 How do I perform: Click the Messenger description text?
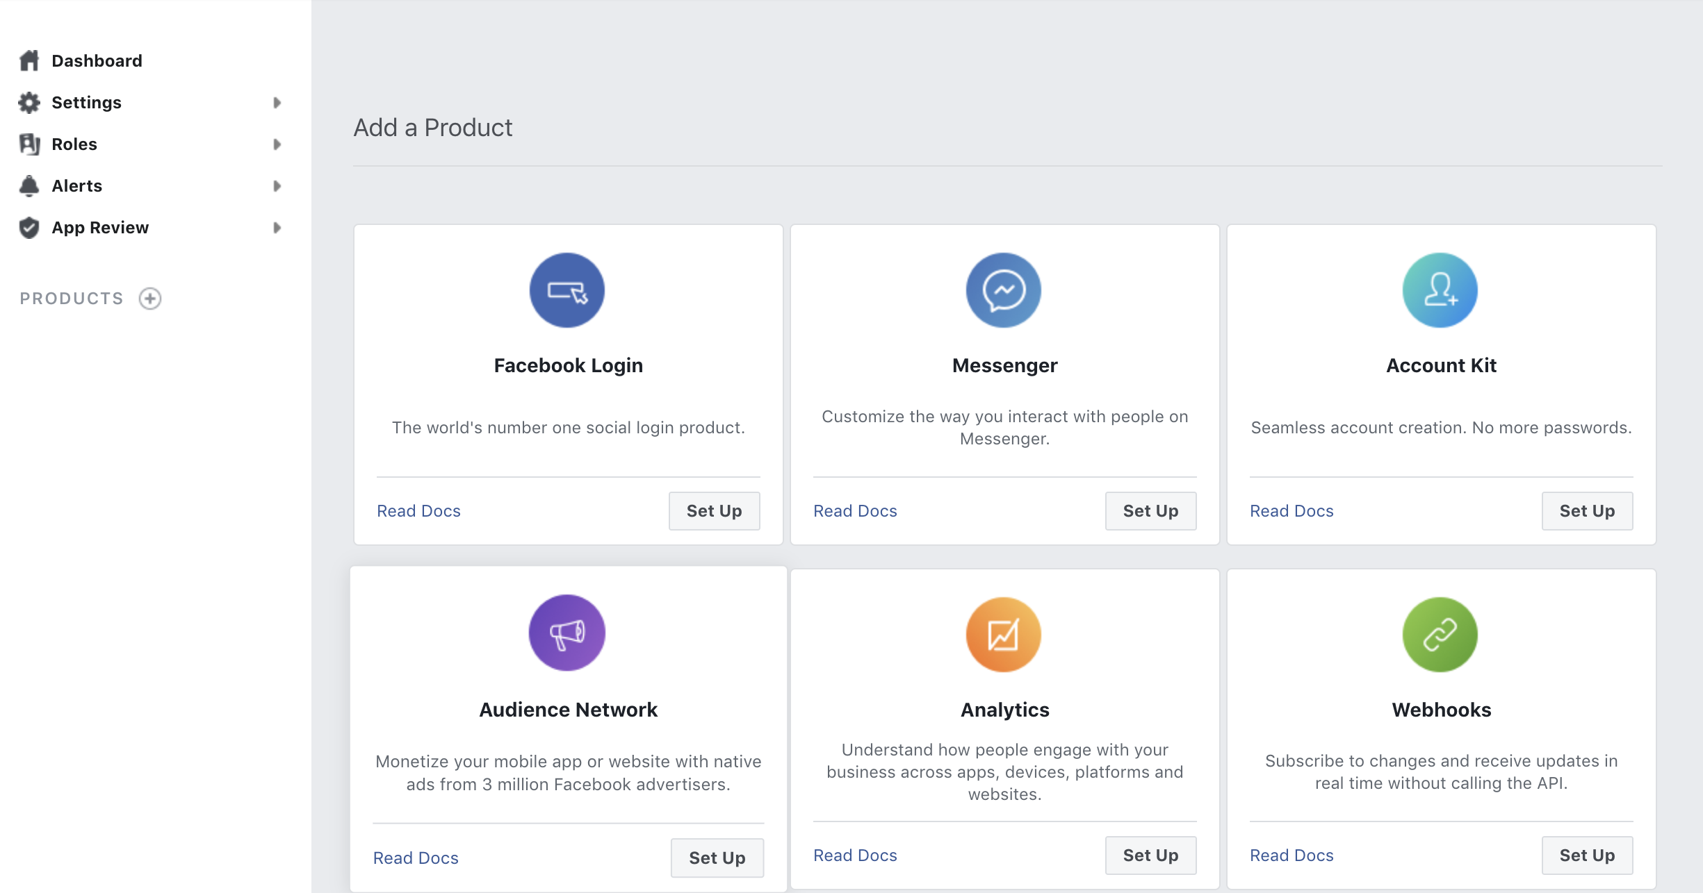[1005, 428]
